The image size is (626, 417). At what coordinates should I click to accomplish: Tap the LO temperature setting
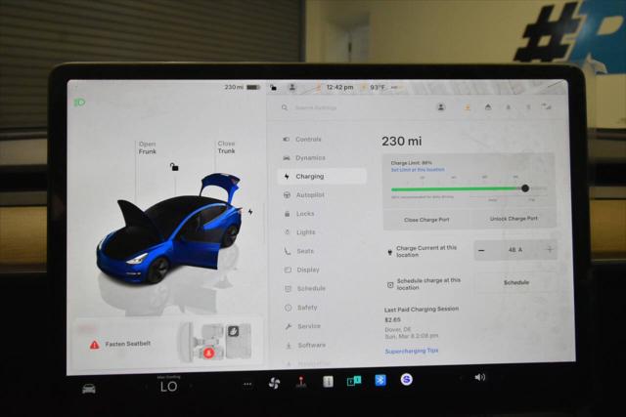point(169,387)
